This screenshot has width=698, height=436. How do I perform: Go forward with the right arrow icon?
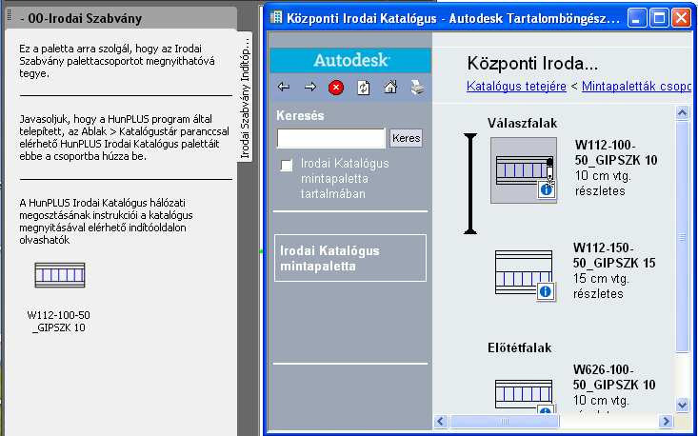309,88
